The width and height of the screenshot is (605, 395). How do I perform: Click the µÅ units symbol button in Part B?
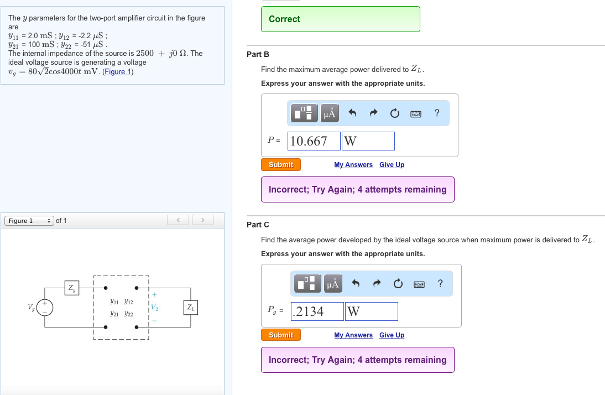pyautogui.click(x=330, y=114)
